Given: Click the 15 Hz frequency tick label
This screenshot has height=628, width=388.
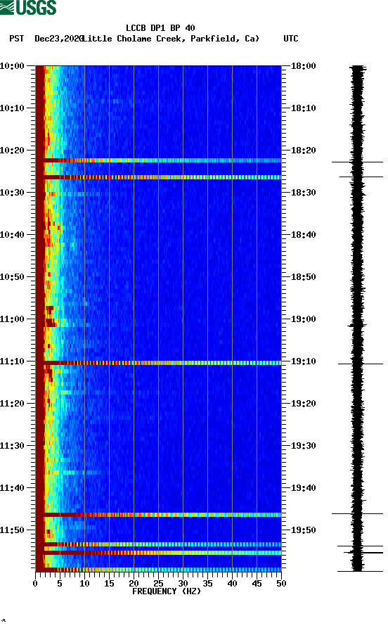Looking at the screenshot, I should (x=109, y=584).
